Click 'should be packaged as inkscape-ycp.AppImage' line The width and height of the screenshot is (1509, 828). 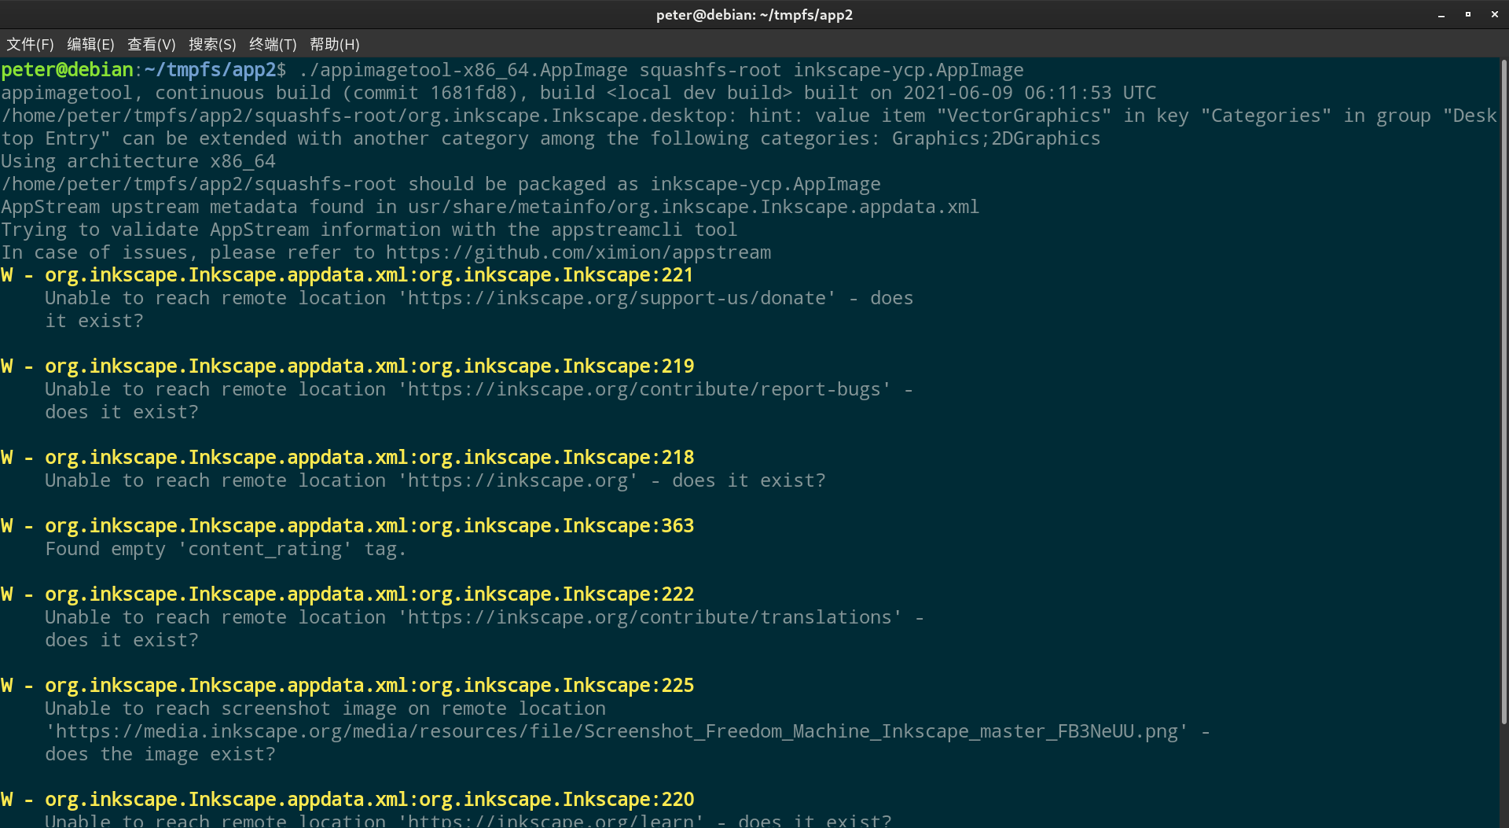[x=441, y=184]
